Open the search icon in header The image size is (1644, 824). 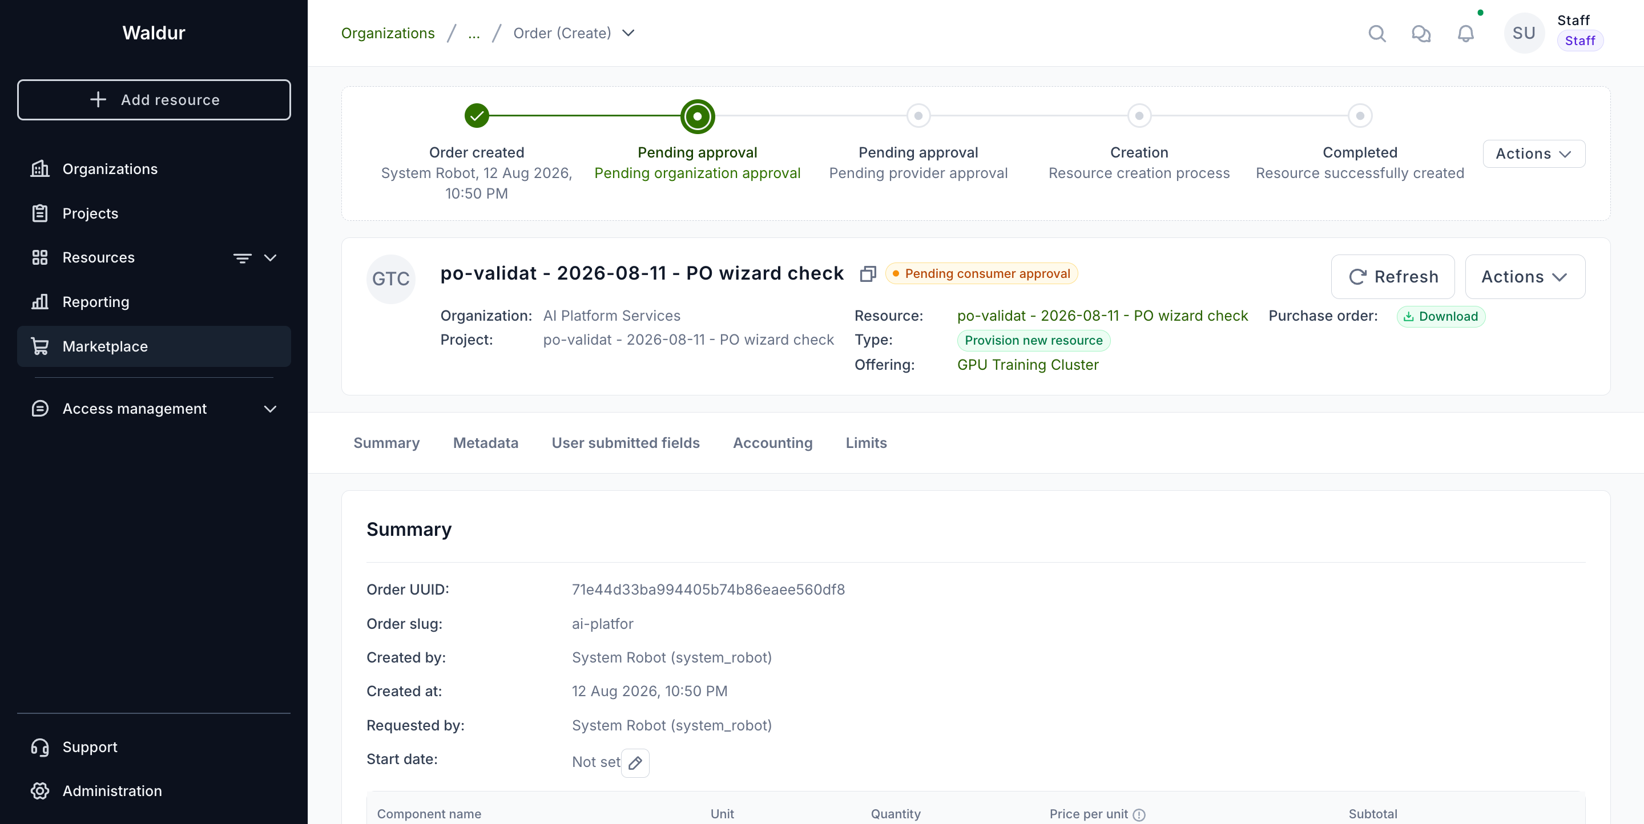click(x=1377, y=33)
